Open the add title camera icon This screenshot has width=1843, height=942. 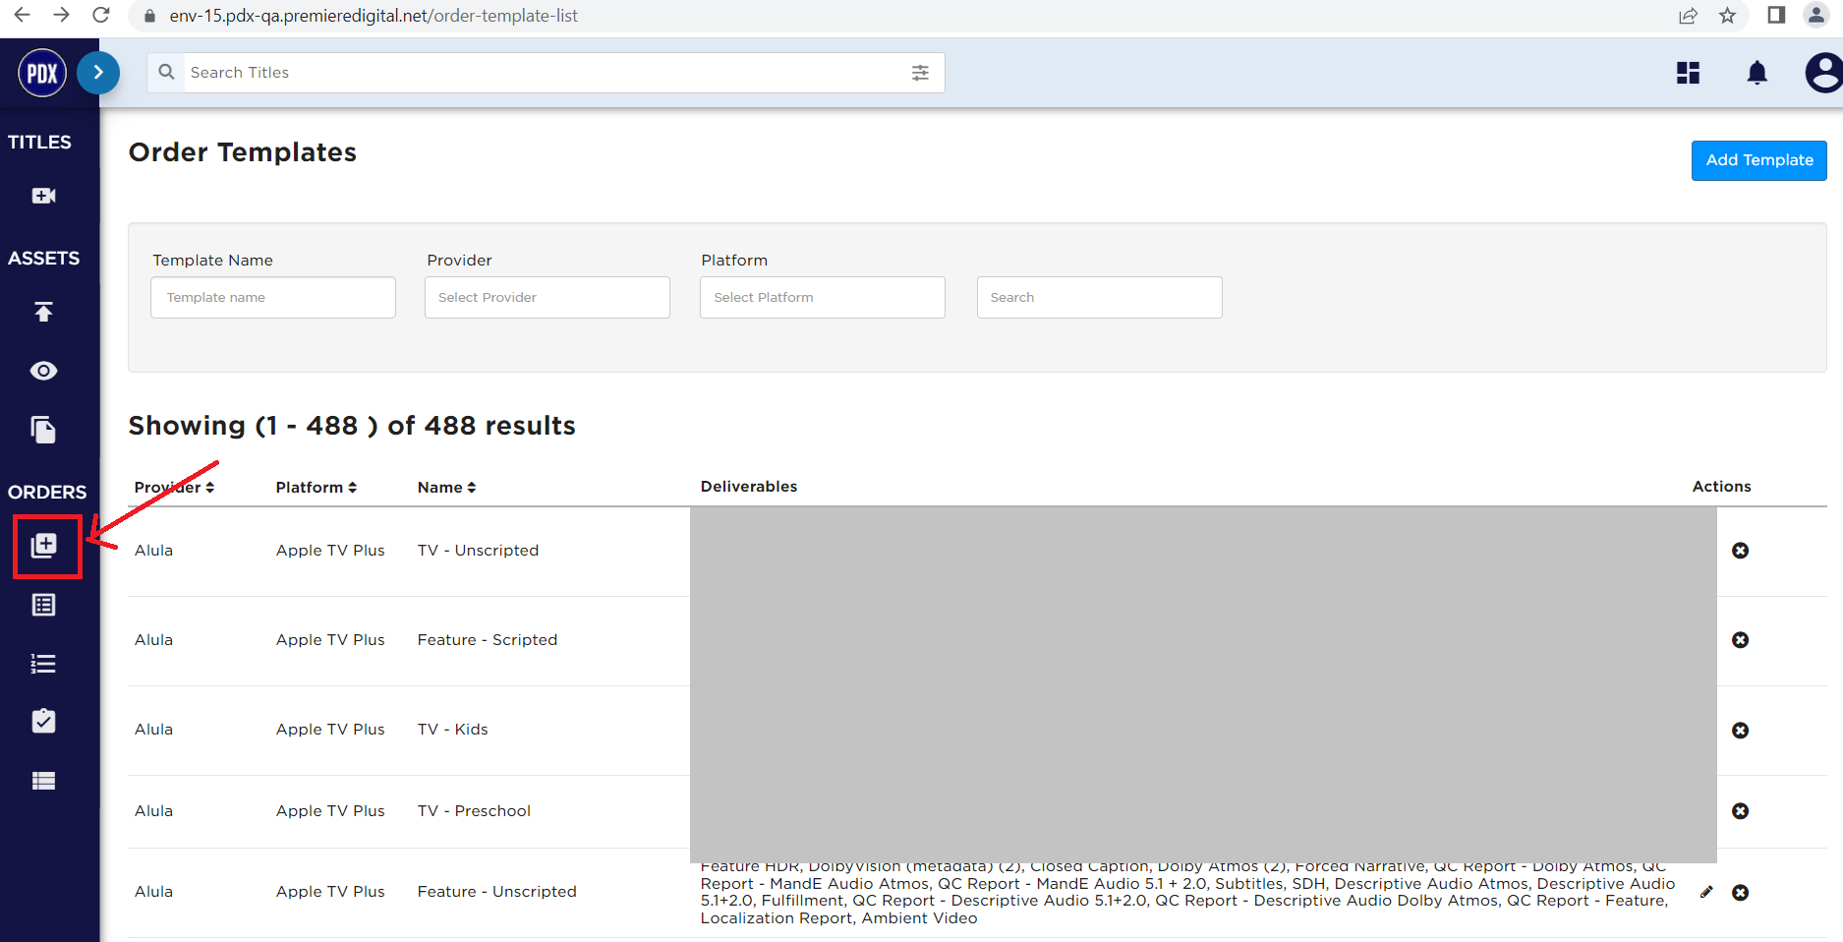pyautogui.click(x=43, y=196)
